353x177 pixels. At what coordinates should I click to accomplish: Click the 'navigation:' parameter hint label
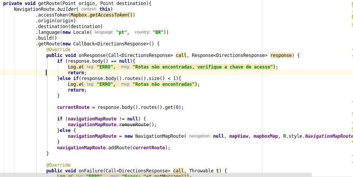(x=200, y=136)
